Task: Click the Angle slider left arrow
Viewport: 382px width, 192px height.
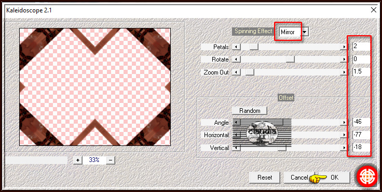Action: click(236, 123)
